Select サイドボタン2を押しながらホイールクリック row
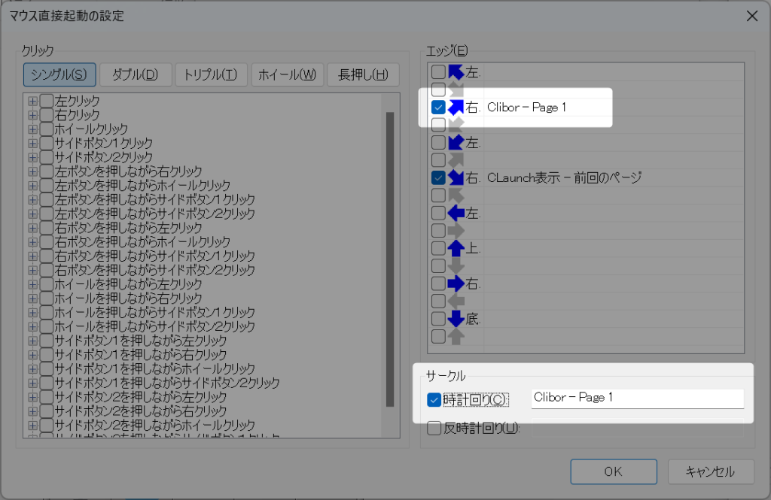 (x=155, y=426)
